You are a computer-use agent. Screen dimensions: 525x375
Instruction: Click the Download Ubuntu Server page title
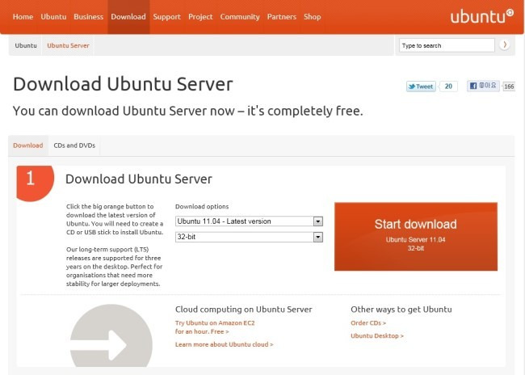[x=123, y=84]
